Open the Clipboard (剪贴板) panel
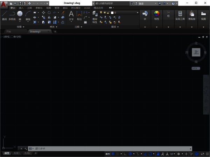Viewport: 210px width, 157px height. click(x=192, y=15)
